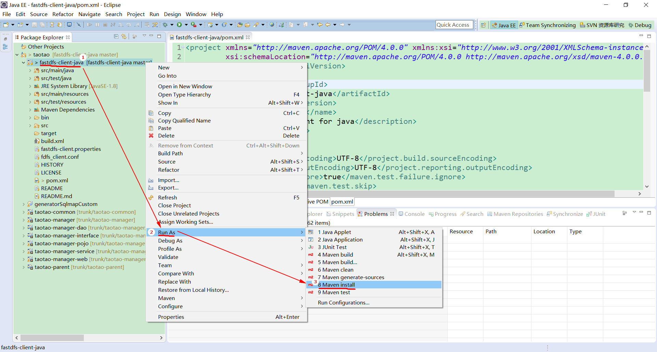The width and height of the screenshot is (657, 352).
Task: Click the Link with Editor icon
Action: 124,36
